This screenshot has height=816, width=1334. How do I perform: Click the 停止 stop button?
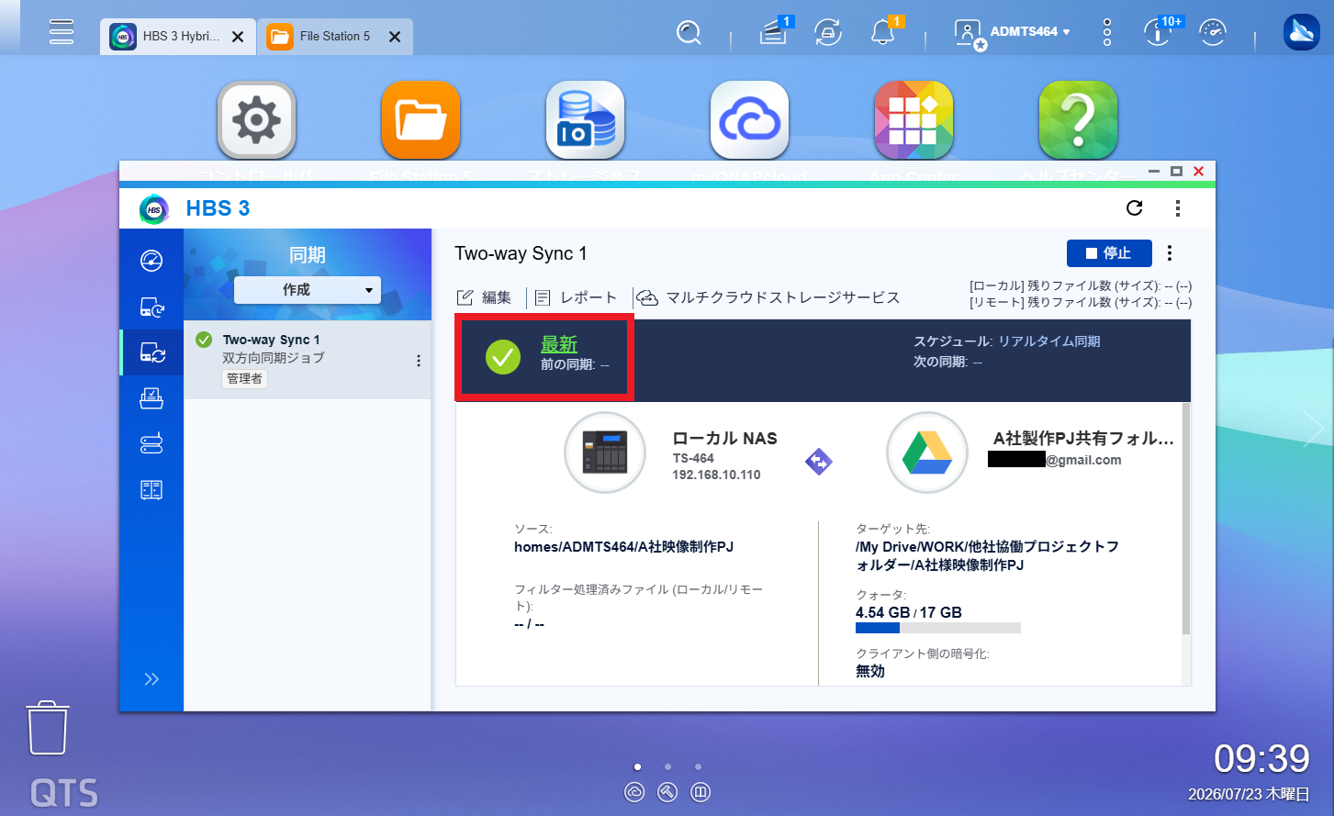click(x=1109, y=253)
